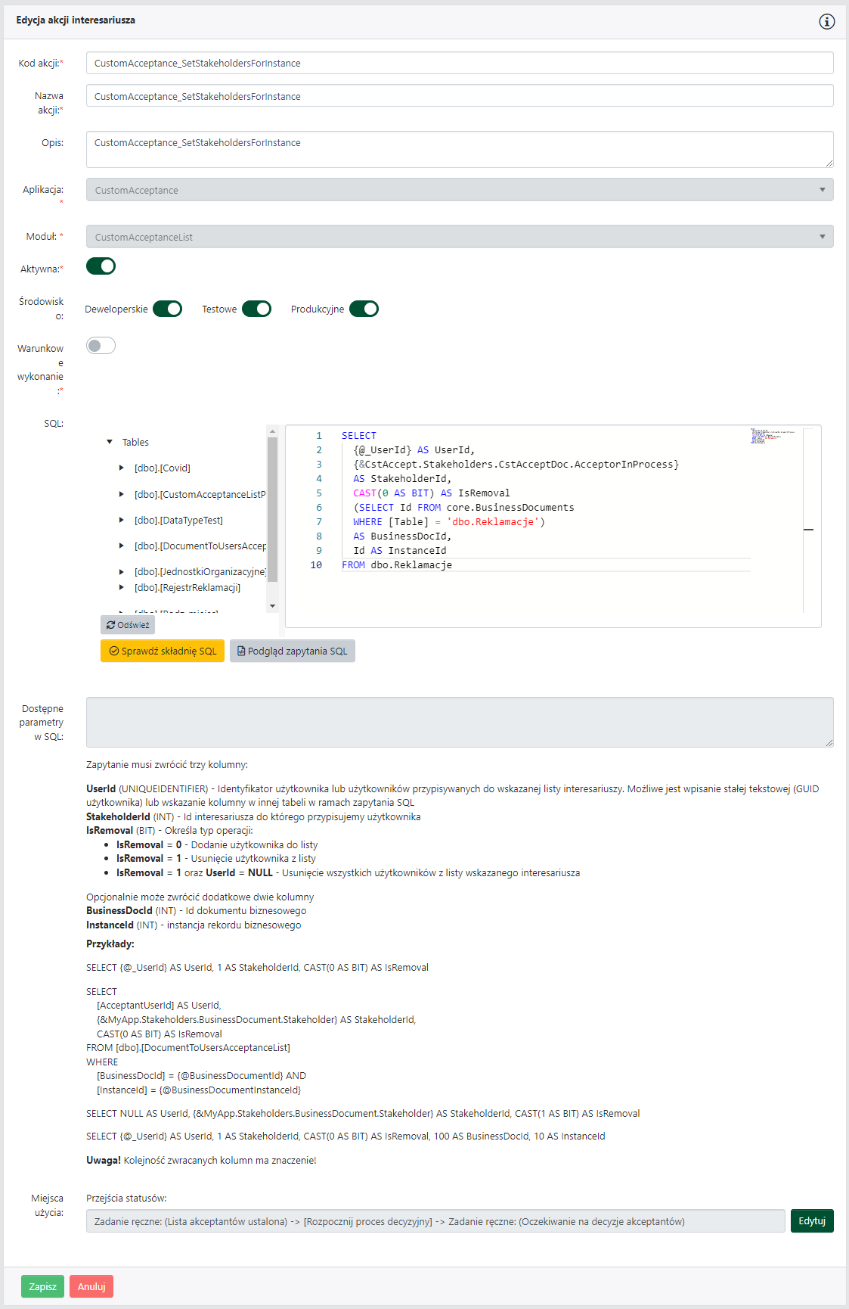Image resolution: width=849 pixels, height=1309 pixels.
Task: Click Podgląd zapytania SQL button
Action: 293,651
